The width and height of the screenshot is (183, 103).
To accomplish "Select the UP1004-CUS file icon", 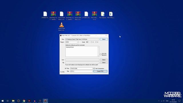I will (86, 15).
